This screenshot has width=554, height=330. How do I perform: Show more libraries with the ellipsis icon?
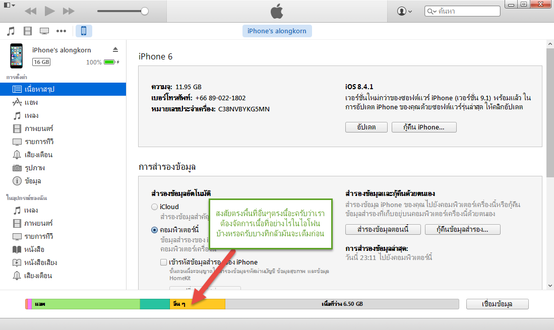(x=61, y=31)
